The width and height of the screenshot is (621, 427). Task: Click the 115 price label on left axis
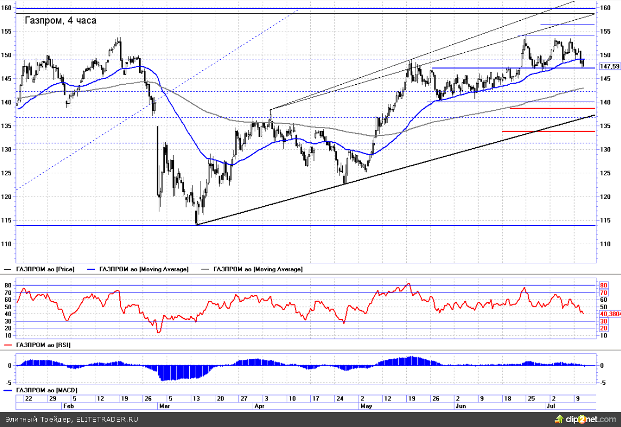[6, 220]
